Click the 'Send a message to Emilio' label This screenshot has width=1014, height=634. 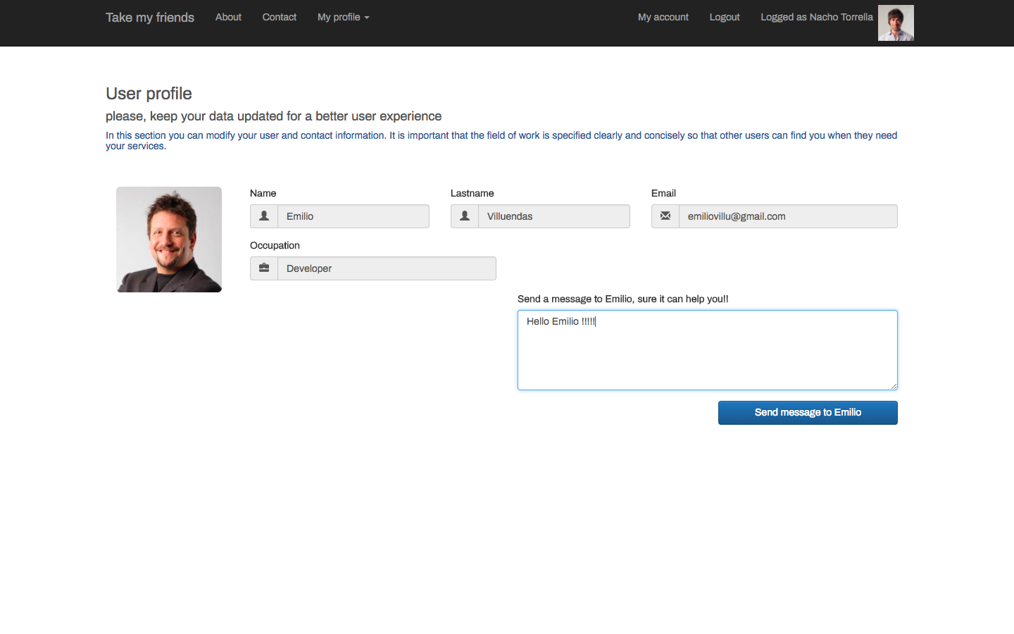(623, 299)
